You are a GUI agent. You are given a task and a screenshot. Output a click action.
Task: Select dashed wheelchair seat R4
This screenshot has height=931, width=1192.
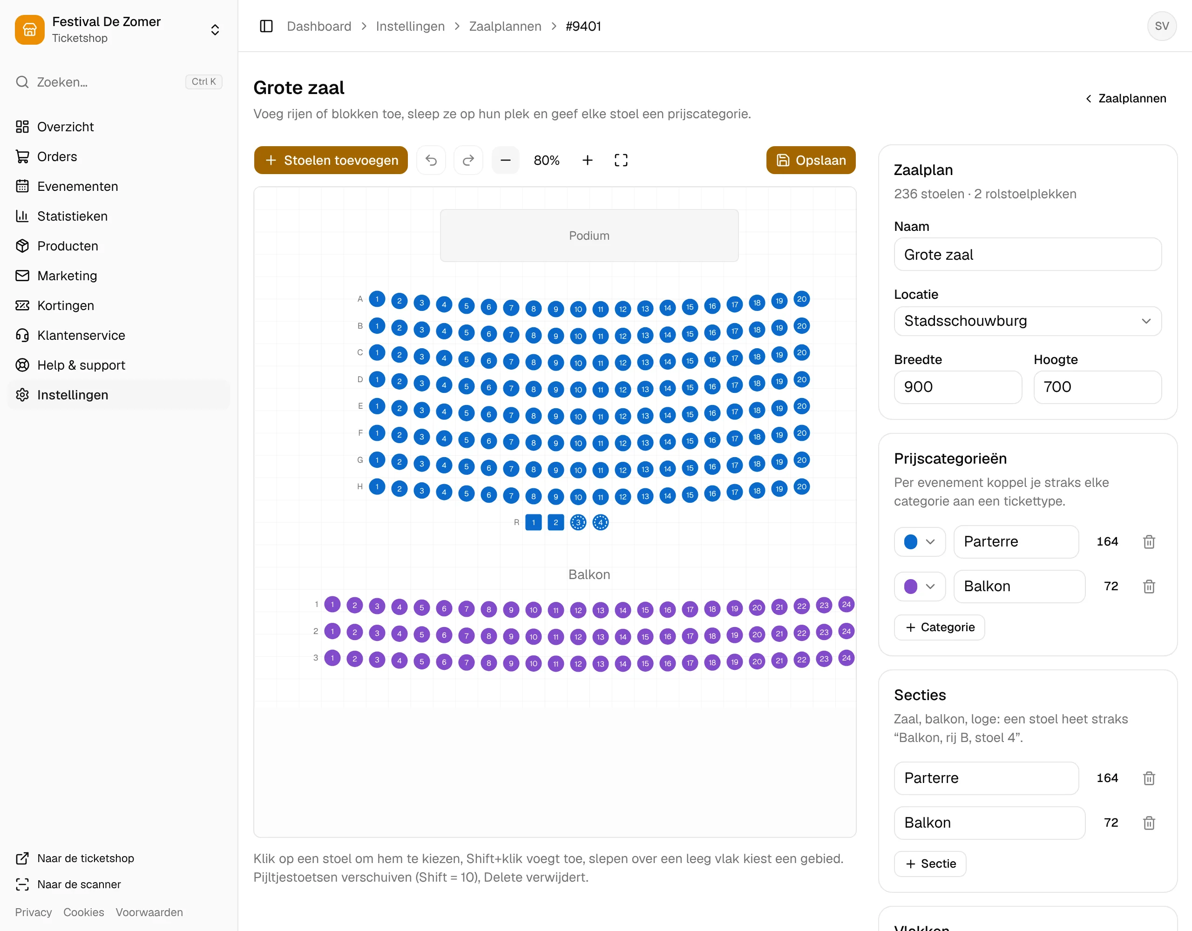[x=600, y=522]
